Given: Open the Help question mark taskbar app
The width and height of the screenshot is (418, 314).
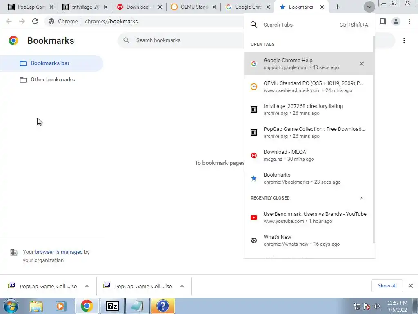Looking at the screenshot, I should pyautogui.click(x=162, y=306).
